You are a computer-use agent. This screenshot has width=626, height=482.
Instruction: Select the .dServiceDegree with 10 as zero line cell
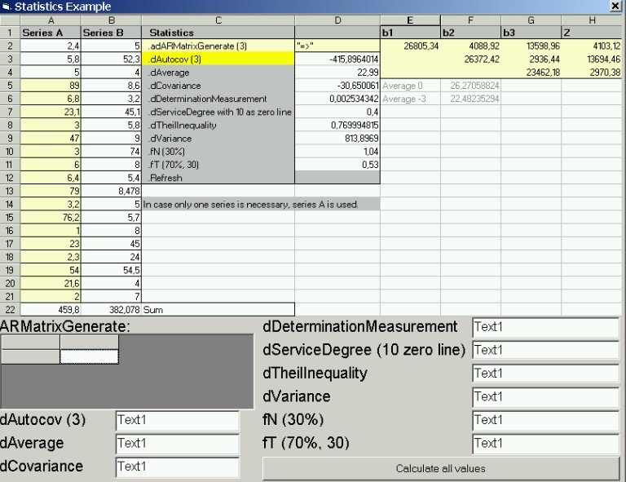[218, 112]
